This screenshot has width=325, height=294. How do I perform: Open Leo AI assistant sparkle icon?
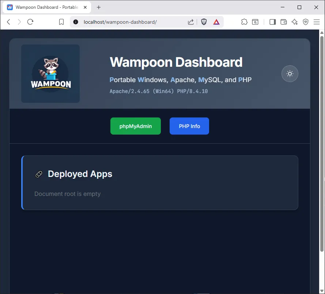pyautogui.click(x=295, y=22)
